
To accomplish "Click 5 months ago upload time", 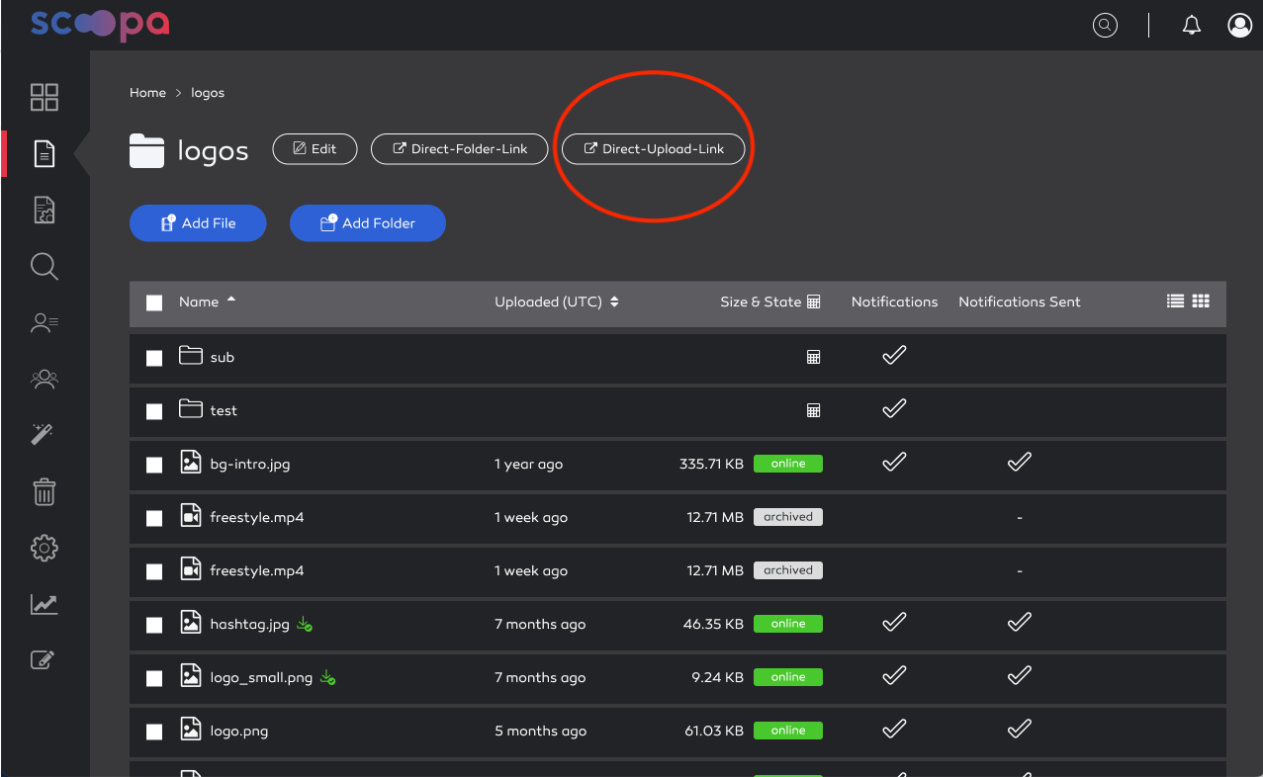I will tap(540, 732).
